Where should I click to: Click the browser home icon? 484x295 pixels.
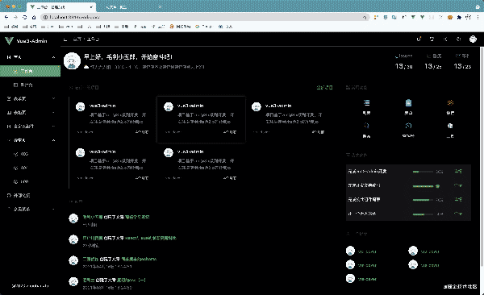[x=34, y=17]
